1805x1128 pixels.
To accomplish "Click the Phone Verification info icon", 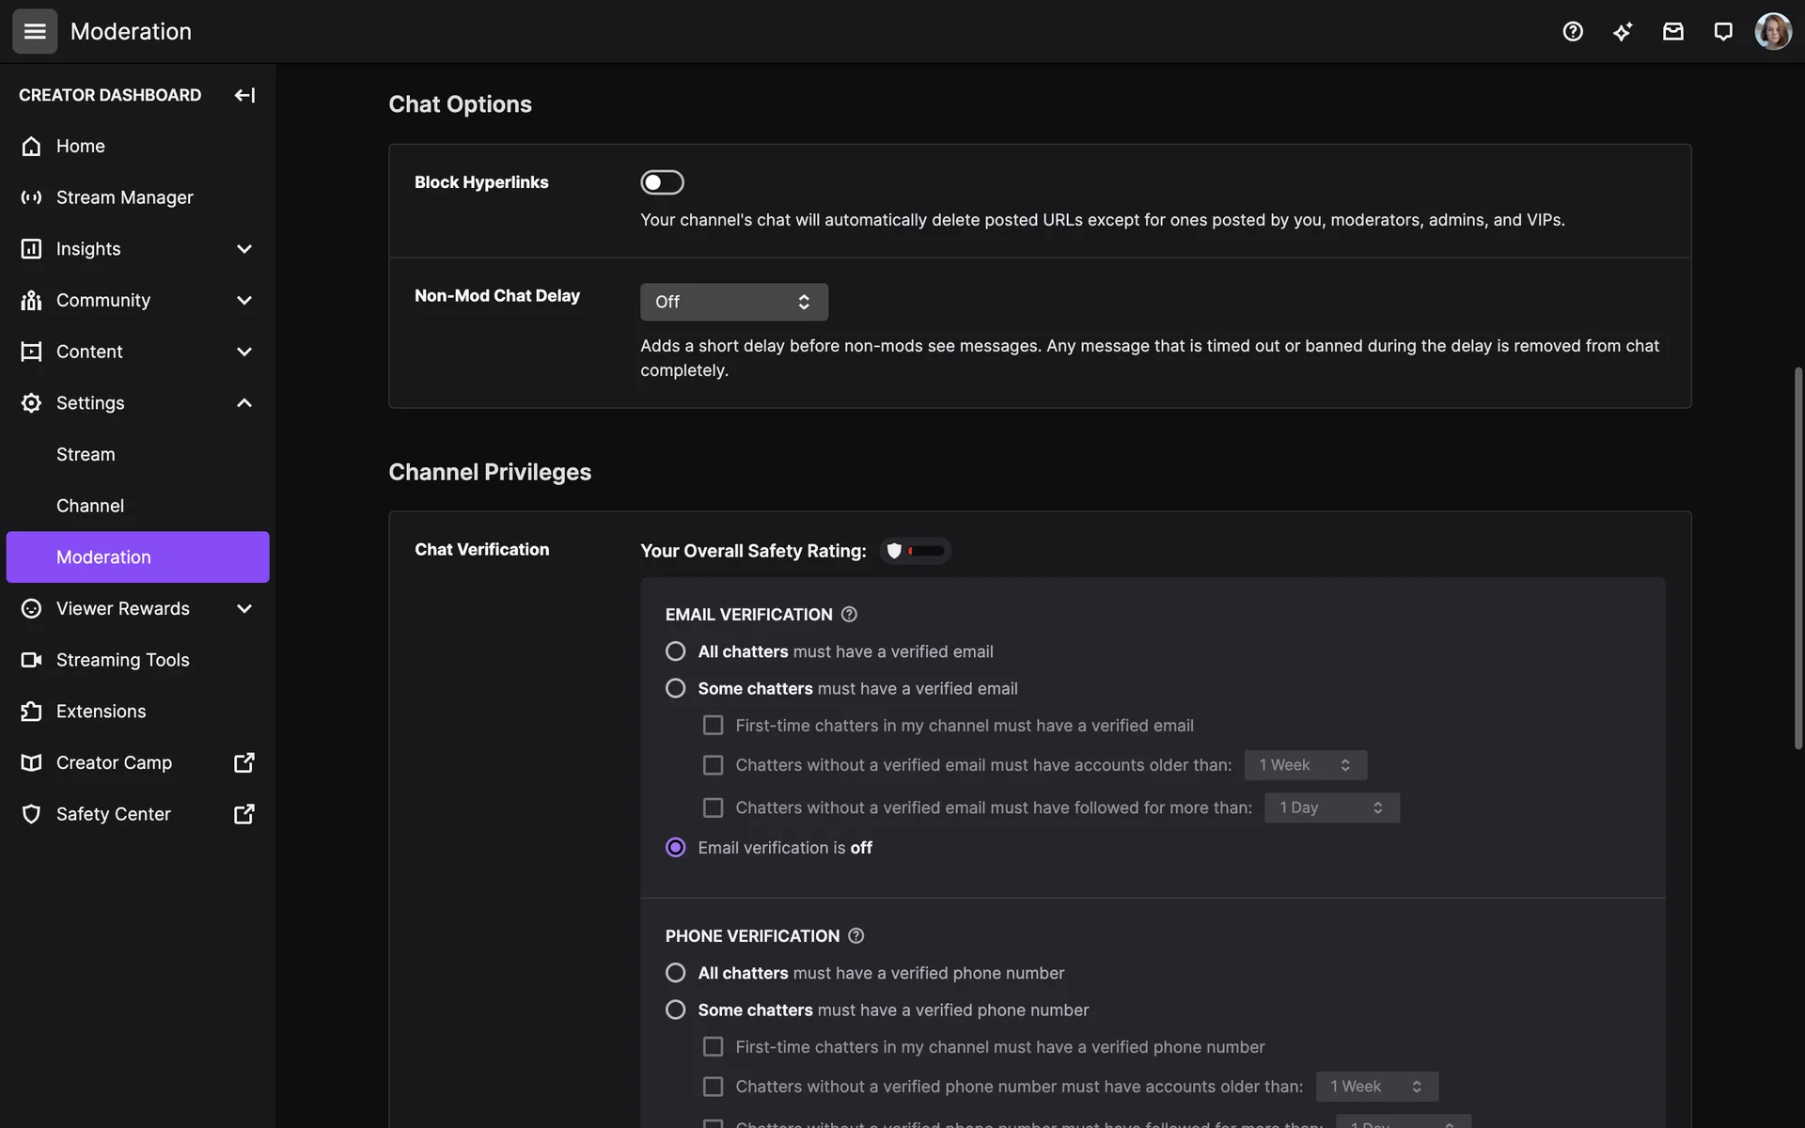I will [x=855, y=935].
